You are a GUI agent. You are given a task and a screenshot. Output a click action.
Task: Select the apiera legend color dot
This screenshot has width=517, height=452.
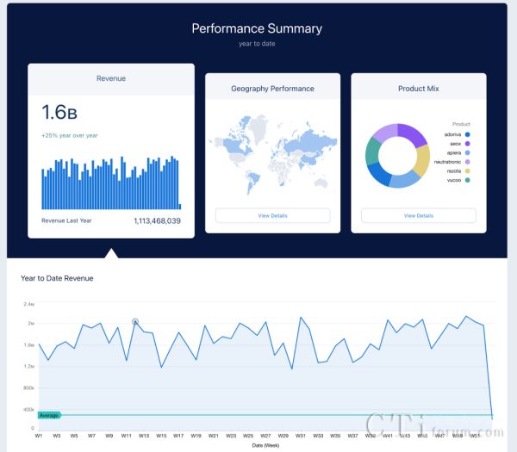coord(467,152)
